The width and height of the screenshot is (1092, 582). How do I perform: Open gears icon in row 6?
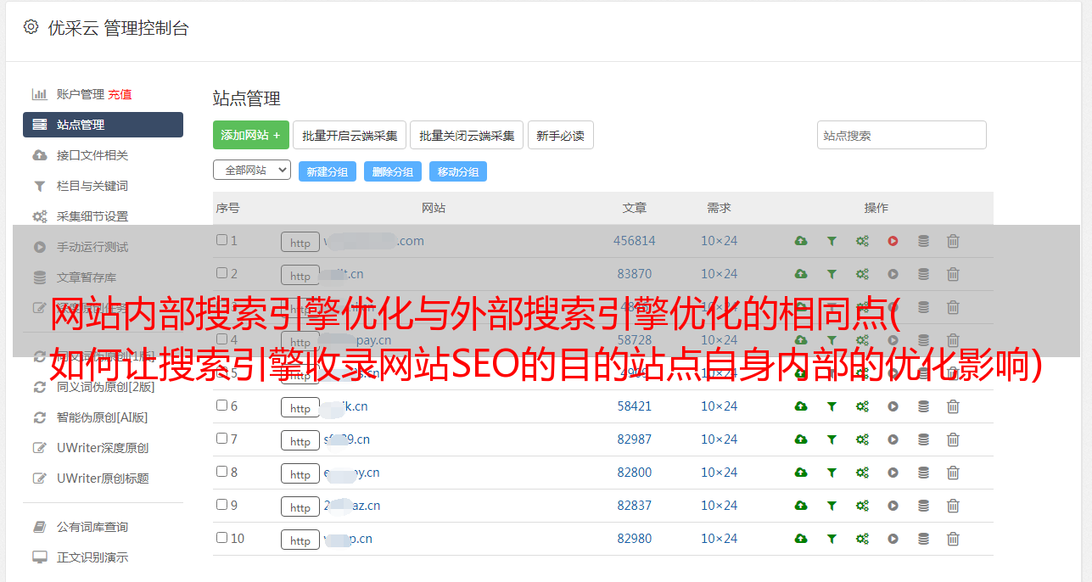pos(862,406)
